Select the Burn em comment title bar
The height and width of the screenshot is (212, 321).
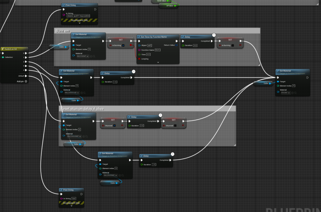[157, 31]
